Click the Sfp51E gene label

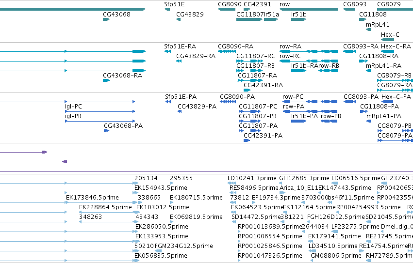point(174,4)
